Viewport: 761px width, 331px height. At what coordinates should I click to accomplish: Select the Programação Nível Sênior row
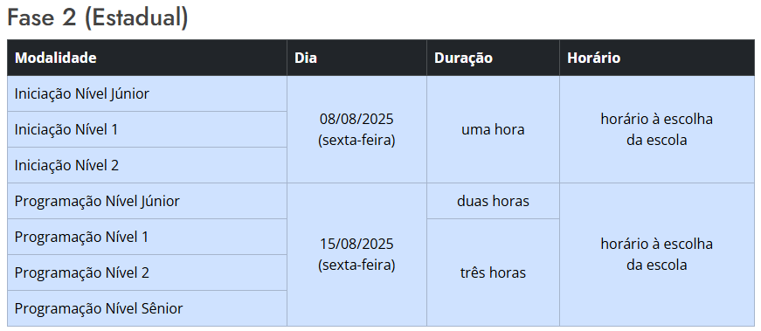(147, 308)
